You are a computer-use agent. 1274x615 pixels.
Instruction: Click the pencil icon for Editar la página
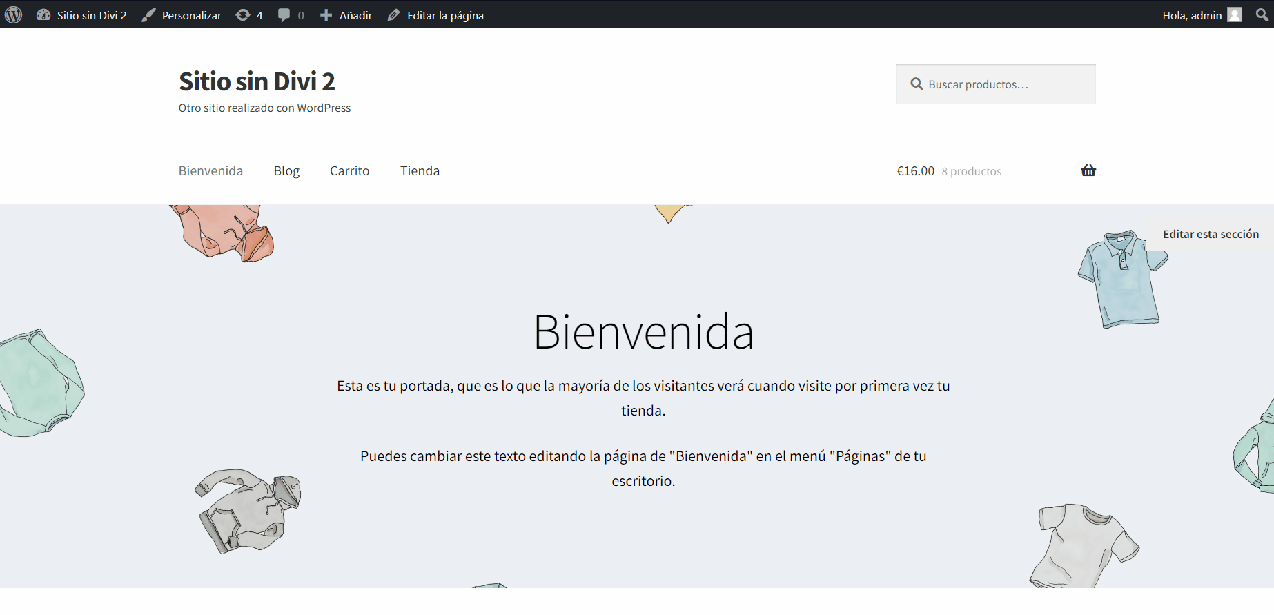(x=393, y=15)
